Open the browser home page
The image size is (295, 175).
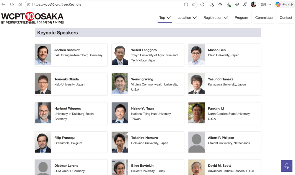(x=20, y=4)
